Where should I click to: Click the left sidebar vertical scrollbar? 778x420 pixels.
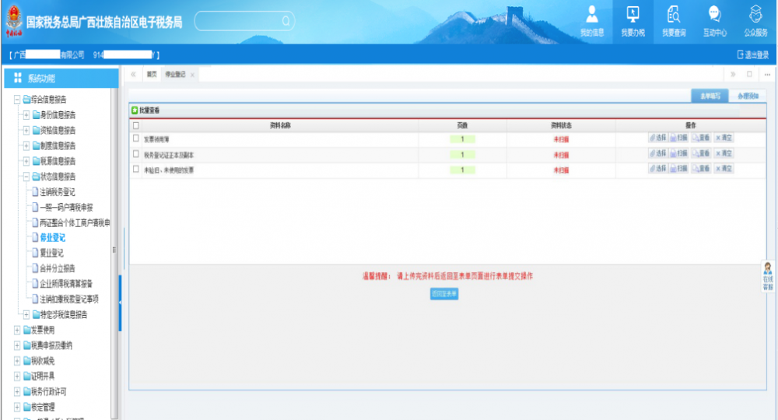(115, 249)
